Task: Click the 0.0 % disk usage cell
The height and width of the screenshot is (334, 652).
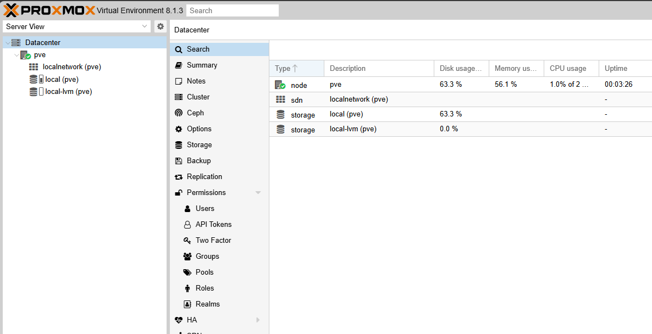Action: pos(461,129)
